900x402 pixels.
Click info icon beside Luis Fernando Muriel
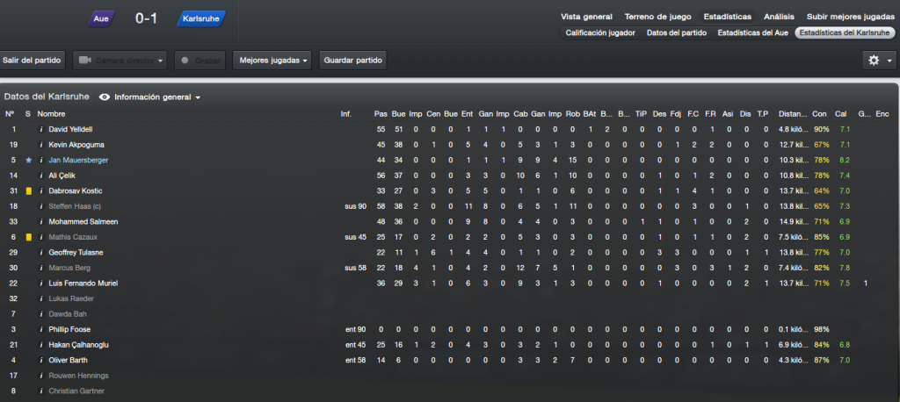pos(40,284)
